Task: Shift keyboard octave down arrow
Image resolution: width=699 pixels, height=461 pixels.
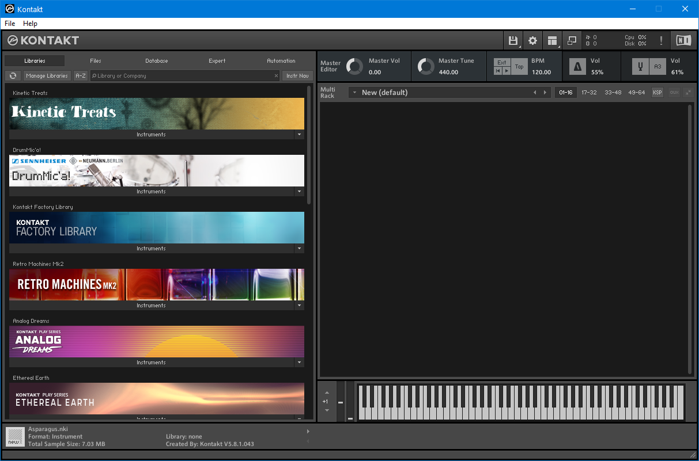Action: coord(327,410)
